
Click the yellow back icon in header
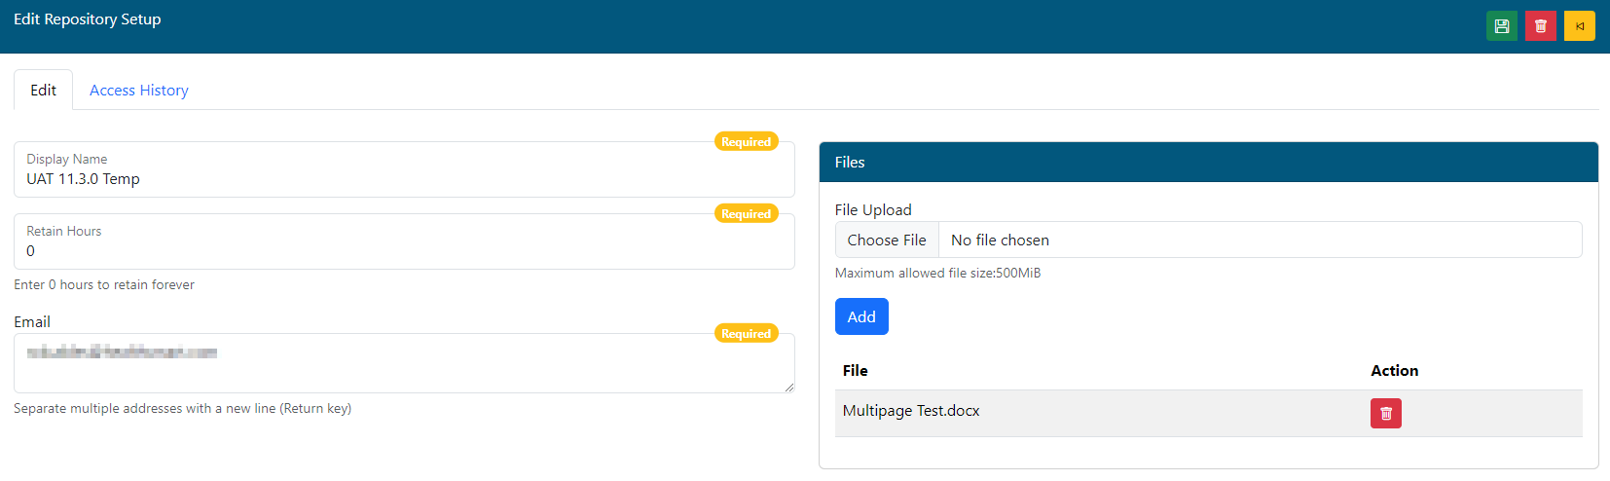1579,26
